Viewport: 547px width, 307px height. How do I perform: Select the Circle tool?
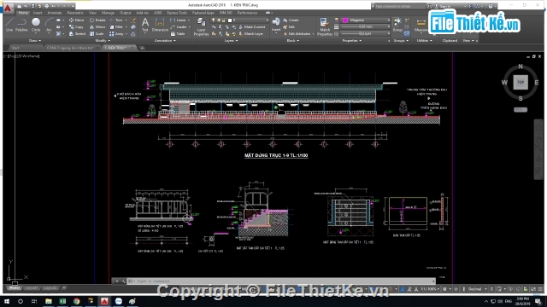pos(36,25)
